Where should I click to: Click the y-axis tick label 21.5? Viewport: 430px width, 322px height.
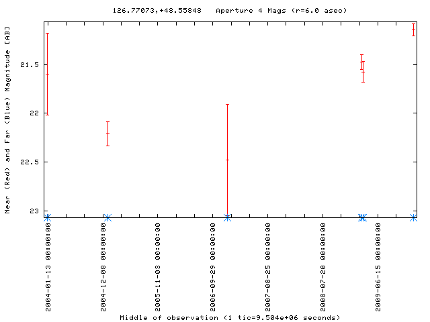(30, 65)
